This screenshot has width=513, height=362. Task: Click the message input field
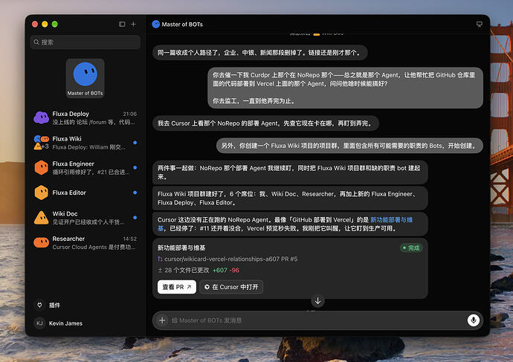click(x=317, y=320)
